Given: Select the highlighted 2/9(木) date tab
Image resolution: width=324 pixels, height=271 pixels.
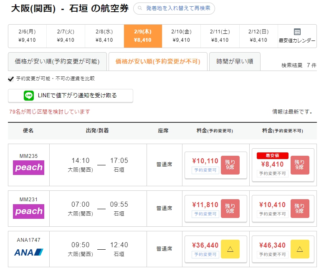Looking at the screenshot, I should 143,36.
